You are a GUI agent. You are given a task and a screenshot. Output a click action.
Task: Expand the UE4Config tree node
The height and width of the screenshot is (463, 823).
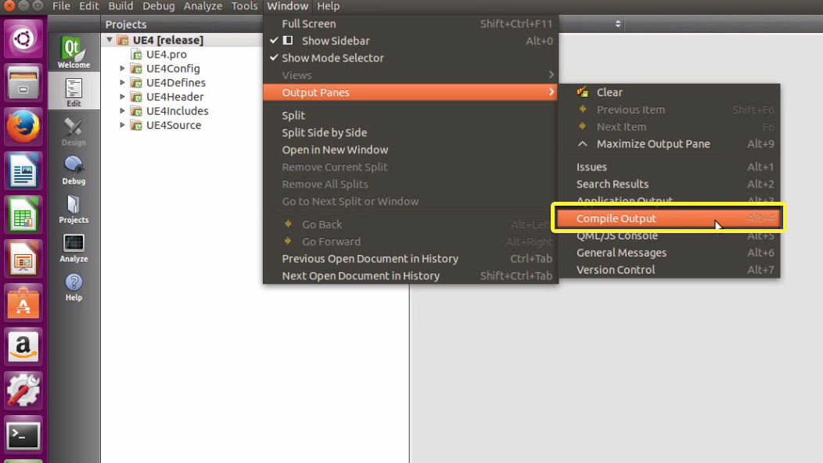tap(122, 68)
